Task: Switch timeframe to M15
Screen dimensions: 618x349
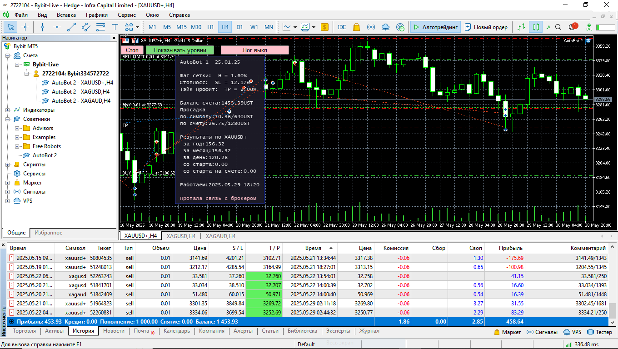Action: click(x=182, y=27)
